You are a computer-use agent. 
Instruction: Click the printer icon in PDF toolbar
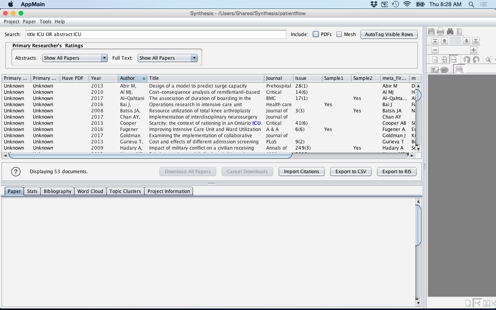pos(441,31)
